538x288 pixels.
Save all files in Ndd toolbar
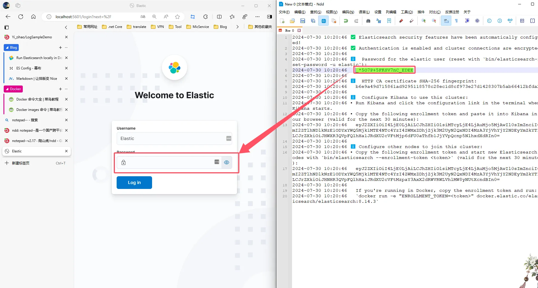pos(313,21)
